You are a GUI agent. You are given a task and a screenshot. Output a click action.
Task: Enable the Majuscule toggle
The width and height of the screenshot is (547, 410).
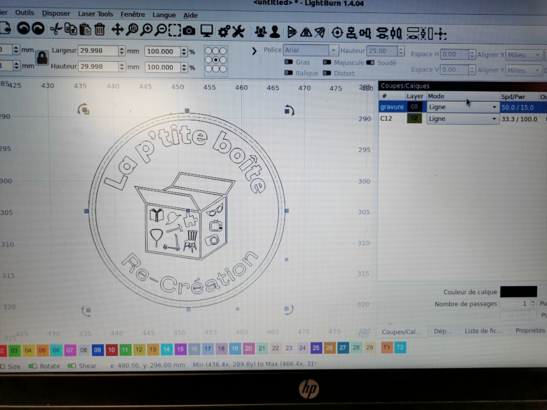pyautogui.click(x=328, y=63)
